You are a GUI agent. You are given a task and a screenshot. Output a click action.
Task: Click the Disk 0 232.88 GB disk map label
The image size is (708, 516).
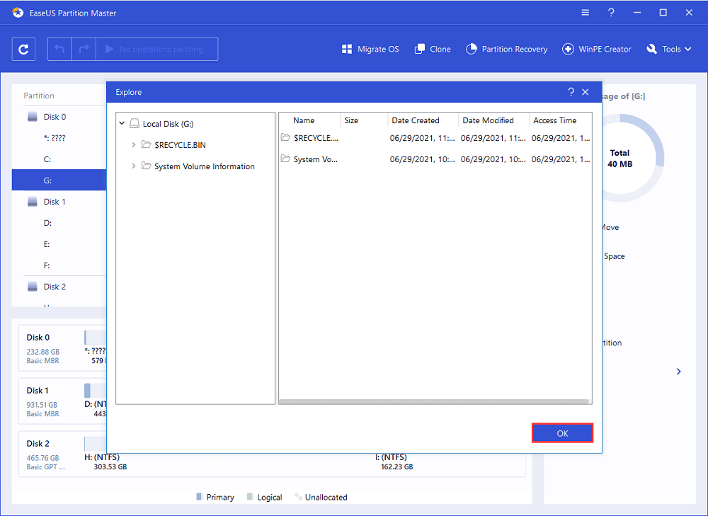(43, 348)
